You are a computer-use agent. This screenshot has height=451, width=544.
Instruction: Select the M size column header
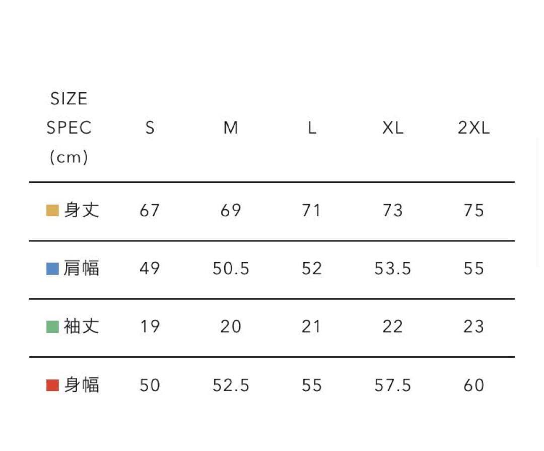pos(231,128)
